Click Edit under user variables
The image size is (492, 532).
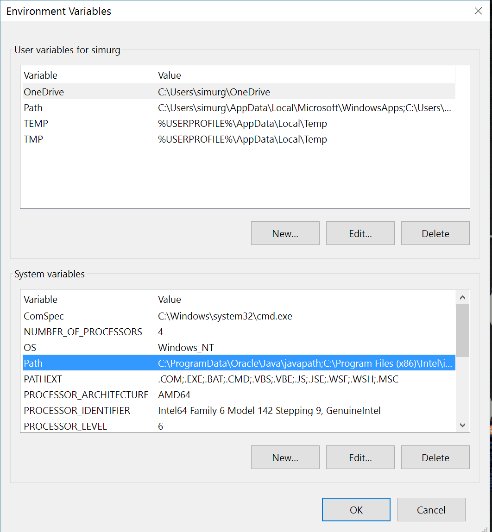point(360,233)
